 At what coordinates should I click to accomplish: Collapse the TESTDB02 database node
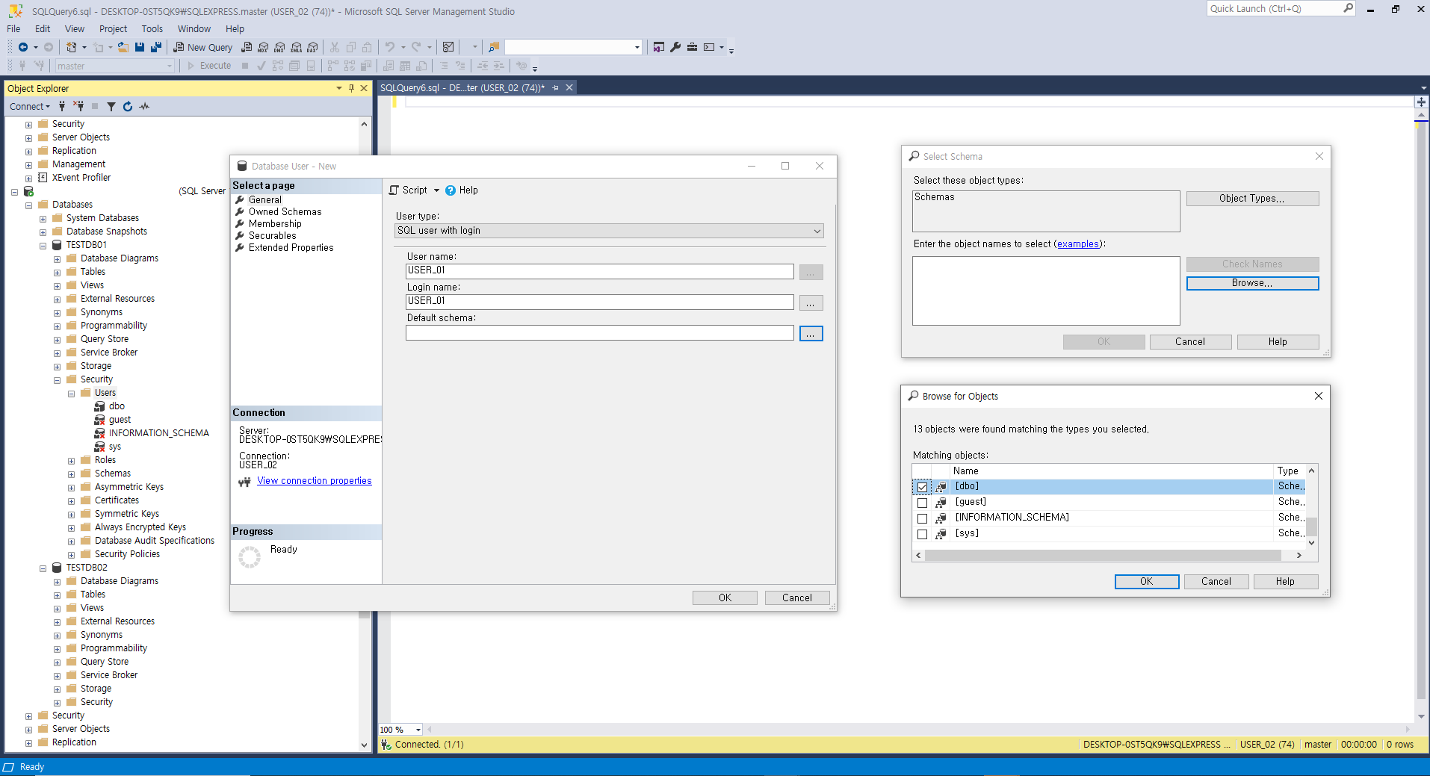(x=43, y=568)
